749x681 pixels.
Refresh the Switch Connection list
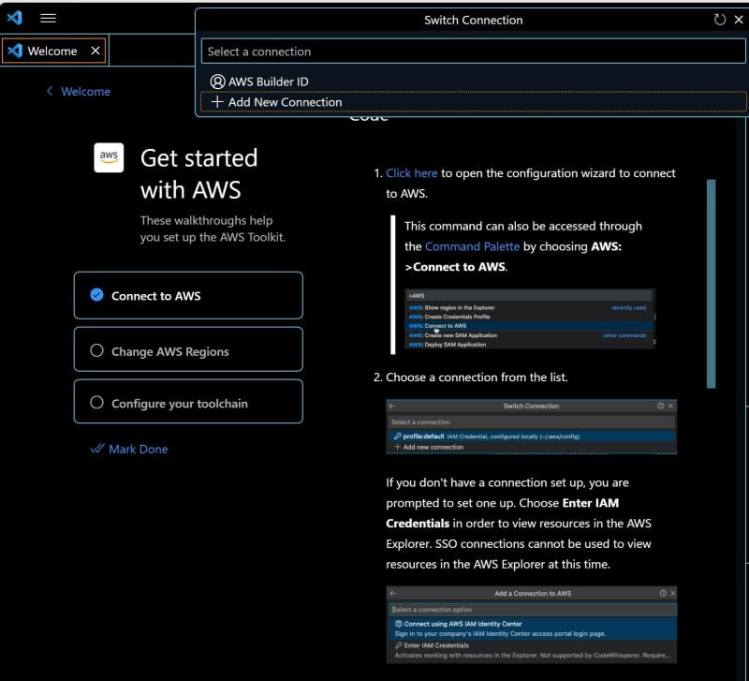tap(719, 20)
